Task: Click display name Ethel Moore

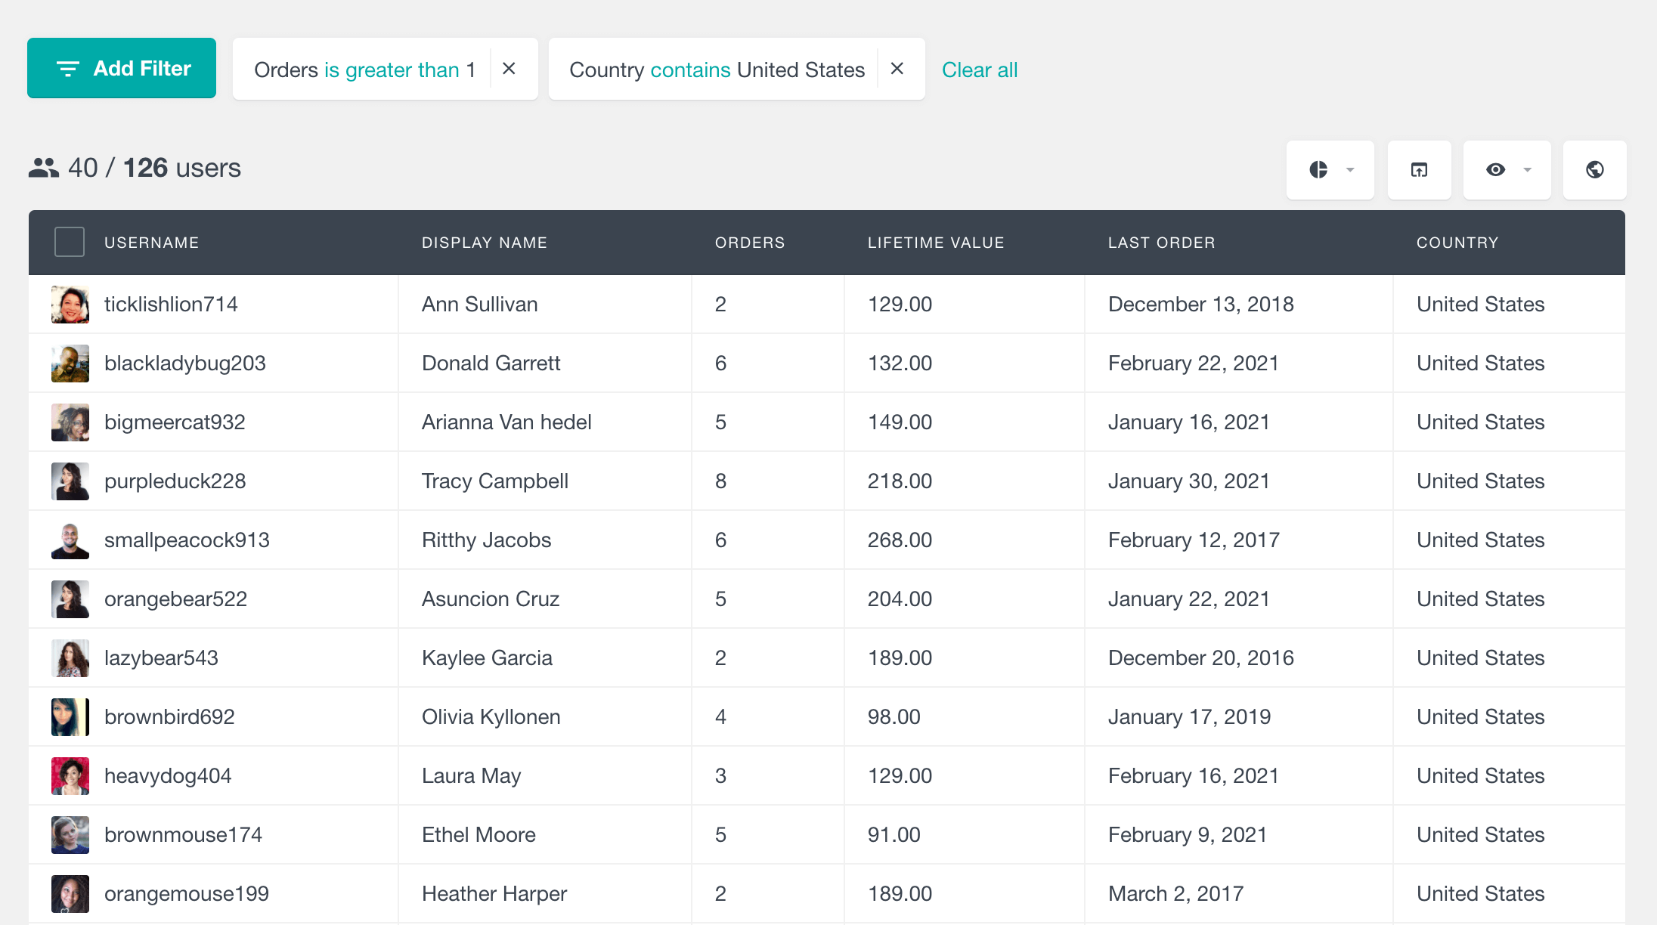Action: click(x=479, y=834)
